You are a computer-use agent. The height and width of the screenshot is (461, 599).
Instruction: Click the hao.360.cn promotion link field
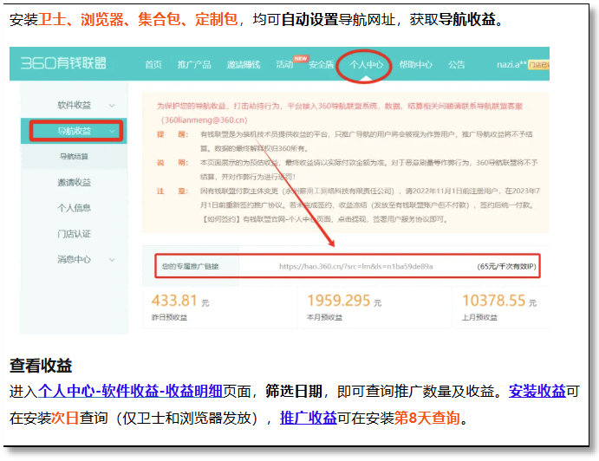(x=355, y=266)
